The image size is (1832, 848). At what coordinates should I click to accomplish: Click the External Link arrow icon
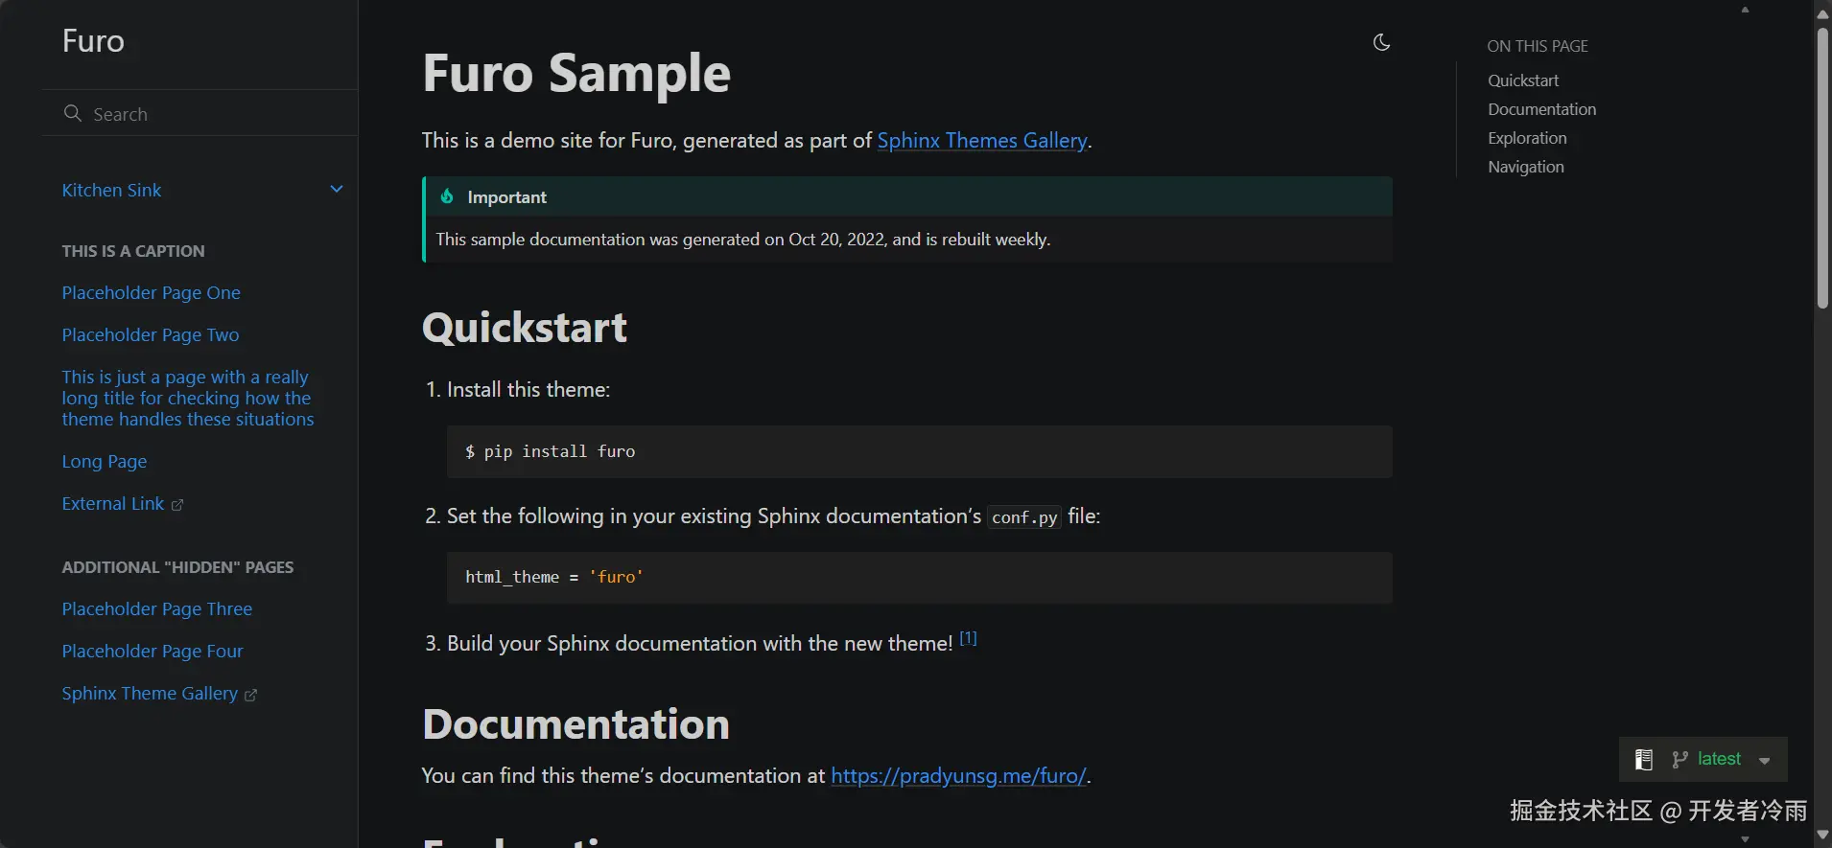coord(177,505)
